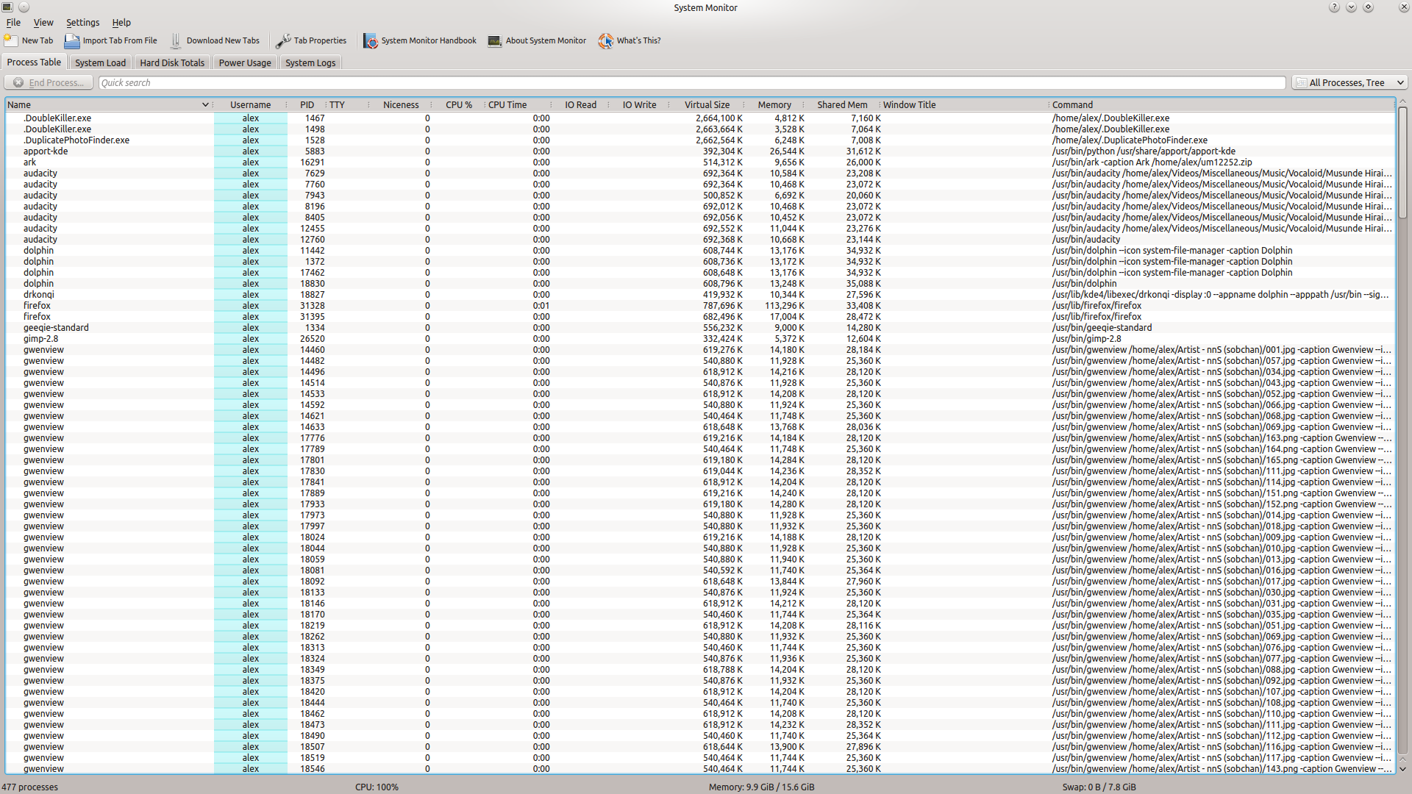The image size is (1412, 794).
Task: Switch to the Power Usage tab
Action: (245, 62)
